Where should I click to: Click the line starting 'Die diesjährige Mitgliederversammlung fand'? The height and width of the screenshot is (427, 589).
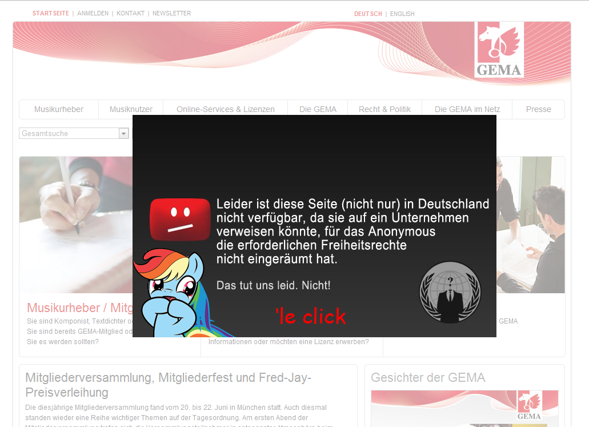[x=176, y=408]
